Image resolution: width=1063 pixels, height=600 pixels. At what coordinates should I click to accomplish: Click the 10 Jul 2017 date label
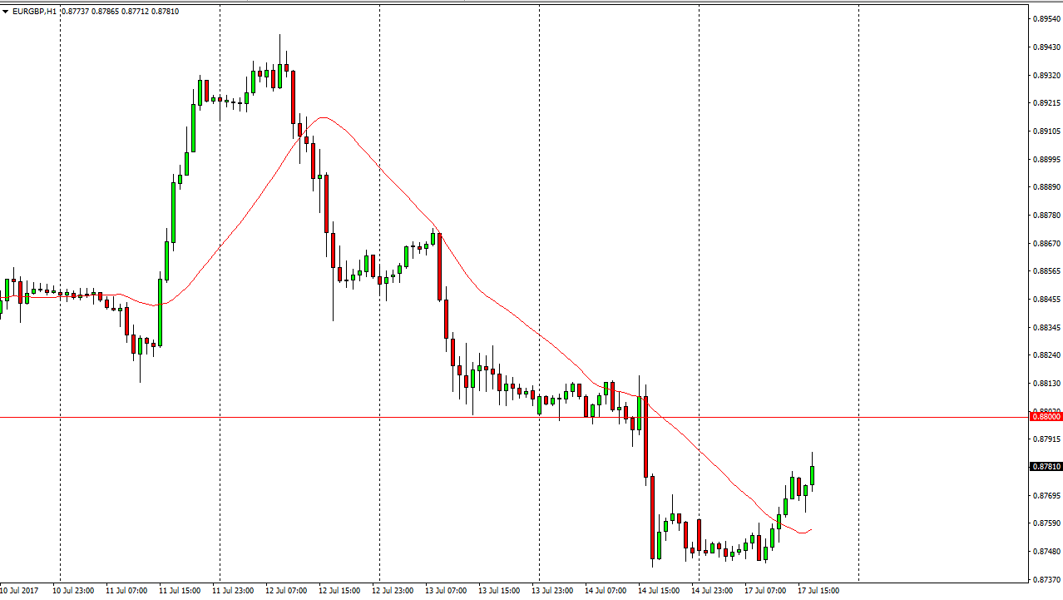pos(20,591)
